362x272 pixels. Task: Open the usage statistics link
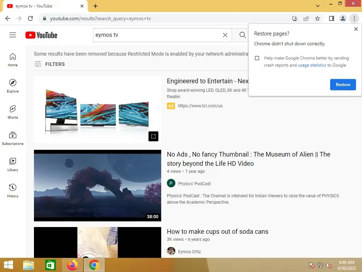(312, 65)
